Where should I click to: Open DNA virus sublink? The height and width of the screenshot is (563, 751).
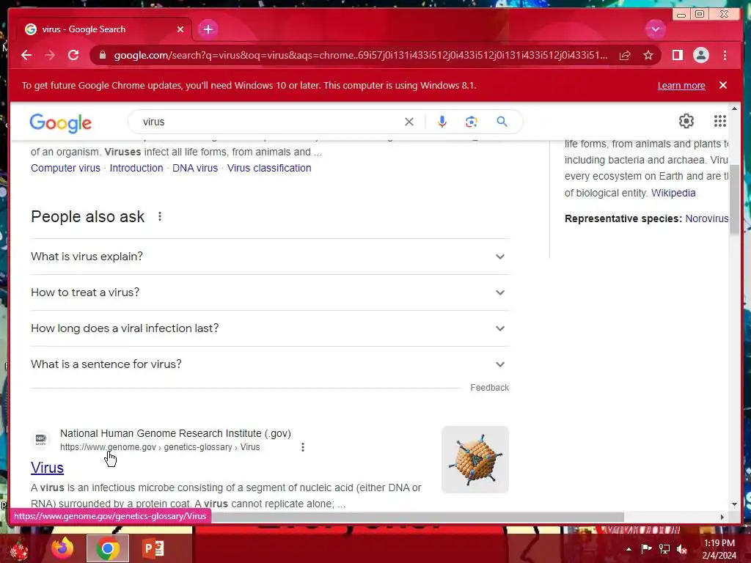(x=195, y=168)
